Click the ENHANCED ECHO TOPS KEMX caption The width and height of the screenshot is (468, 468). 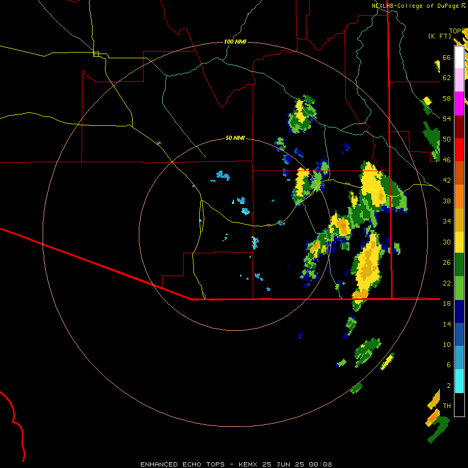(x=236, y=464)
